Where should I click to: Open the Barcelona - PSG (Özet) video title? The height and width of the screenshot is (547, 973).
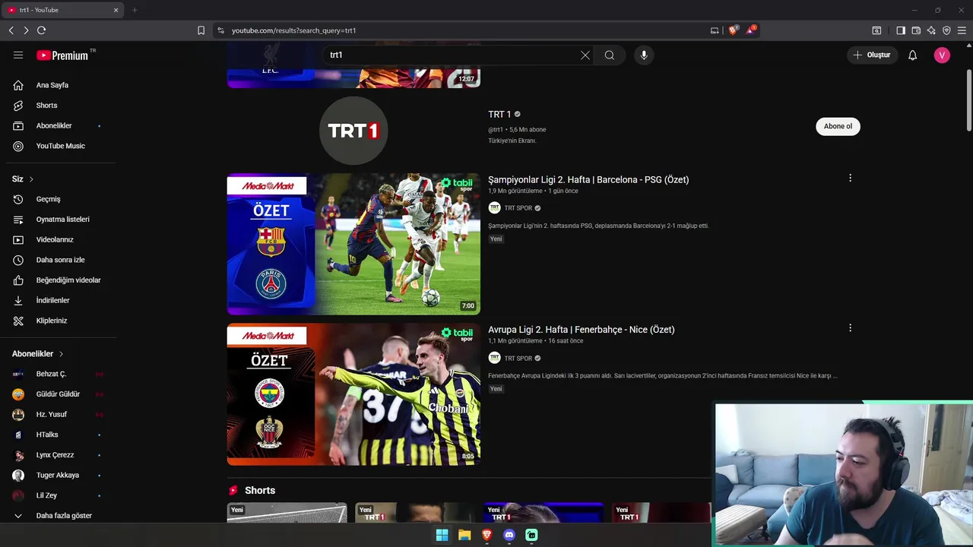[588, 179]
